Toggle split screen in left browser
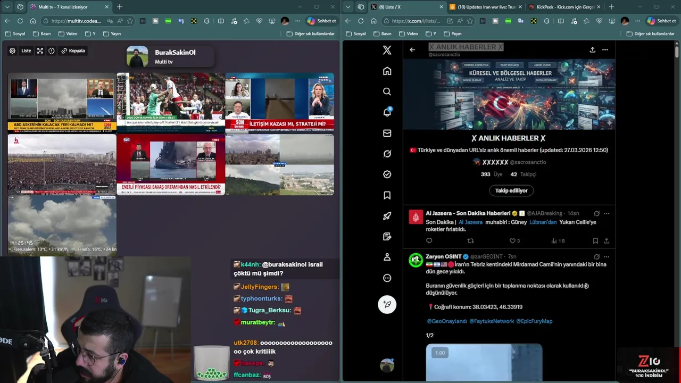Screen dimensions: 681x383 click(220, 21)
